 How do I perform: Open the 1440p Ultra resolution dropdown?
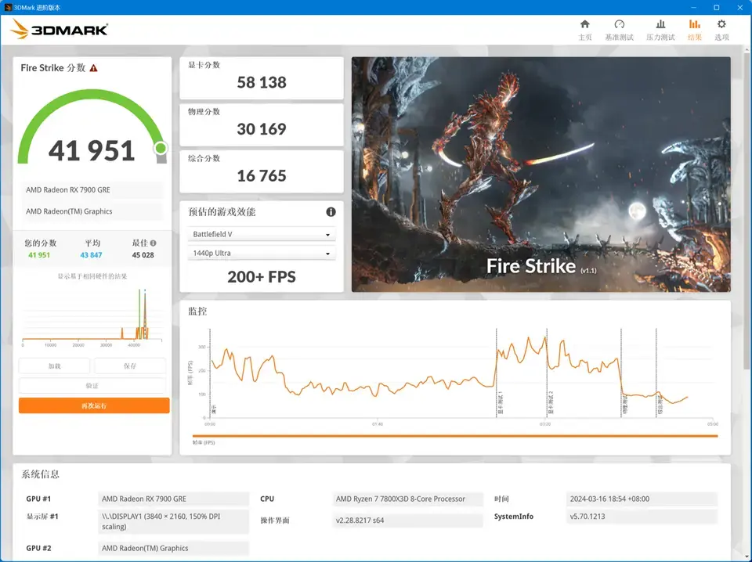coord(262,253)
